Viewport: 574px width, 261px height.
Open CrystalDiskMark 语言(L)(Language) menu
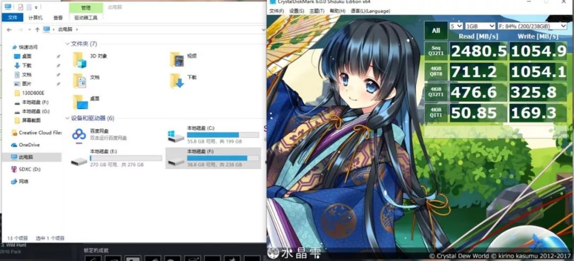point(370,11)
